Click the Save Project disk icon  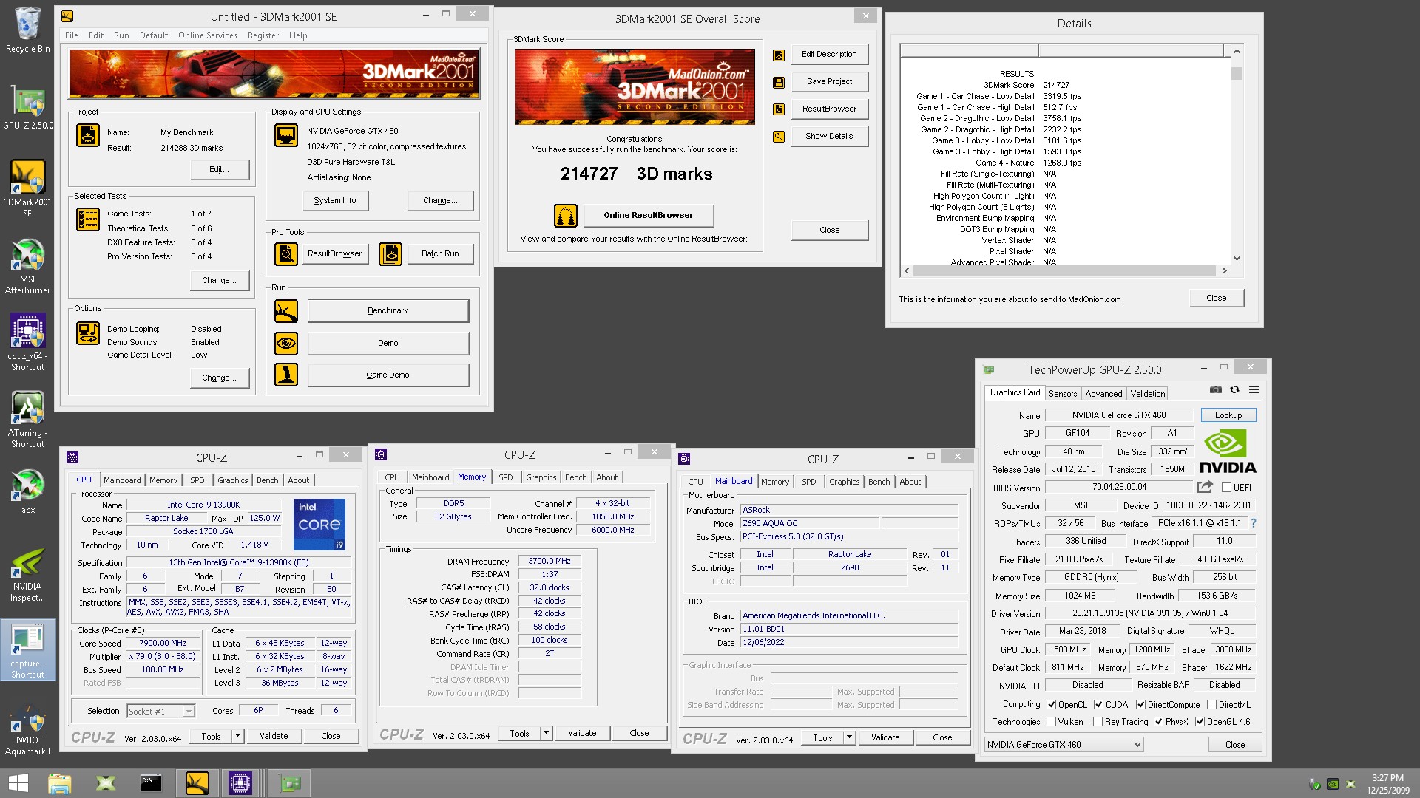779,82
